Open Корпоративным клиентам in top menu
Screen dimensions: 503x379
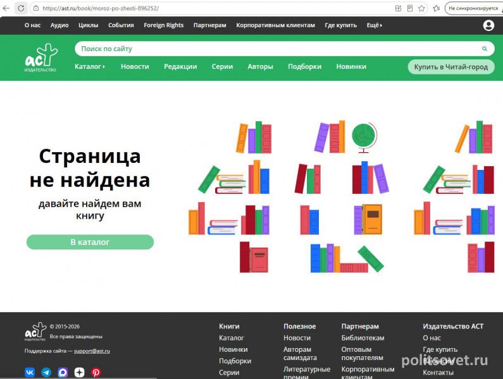(x=276, y=25)
